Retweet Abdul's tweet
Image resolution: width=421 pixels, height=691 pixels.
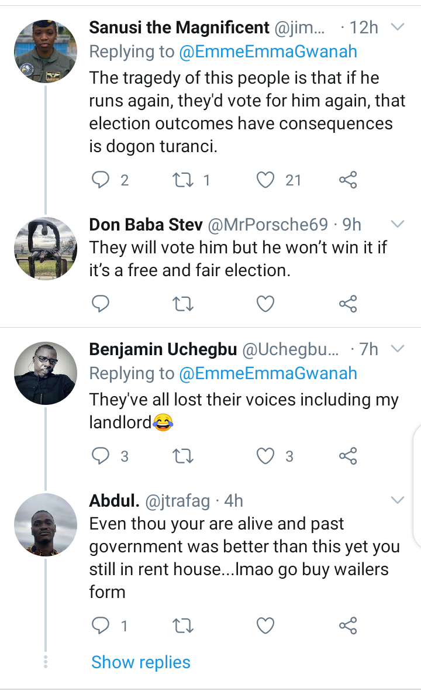[x=183, y=625]
